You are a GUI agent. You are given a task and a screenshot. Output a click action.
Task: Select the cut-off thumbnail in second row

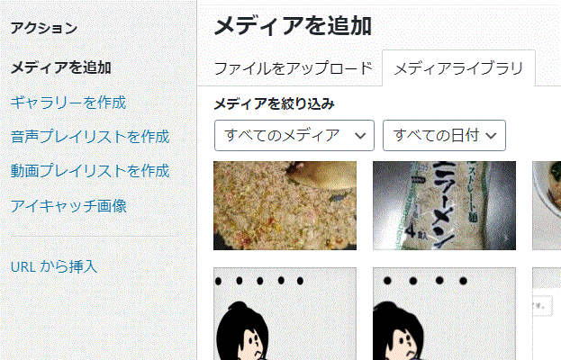[547, 313]
